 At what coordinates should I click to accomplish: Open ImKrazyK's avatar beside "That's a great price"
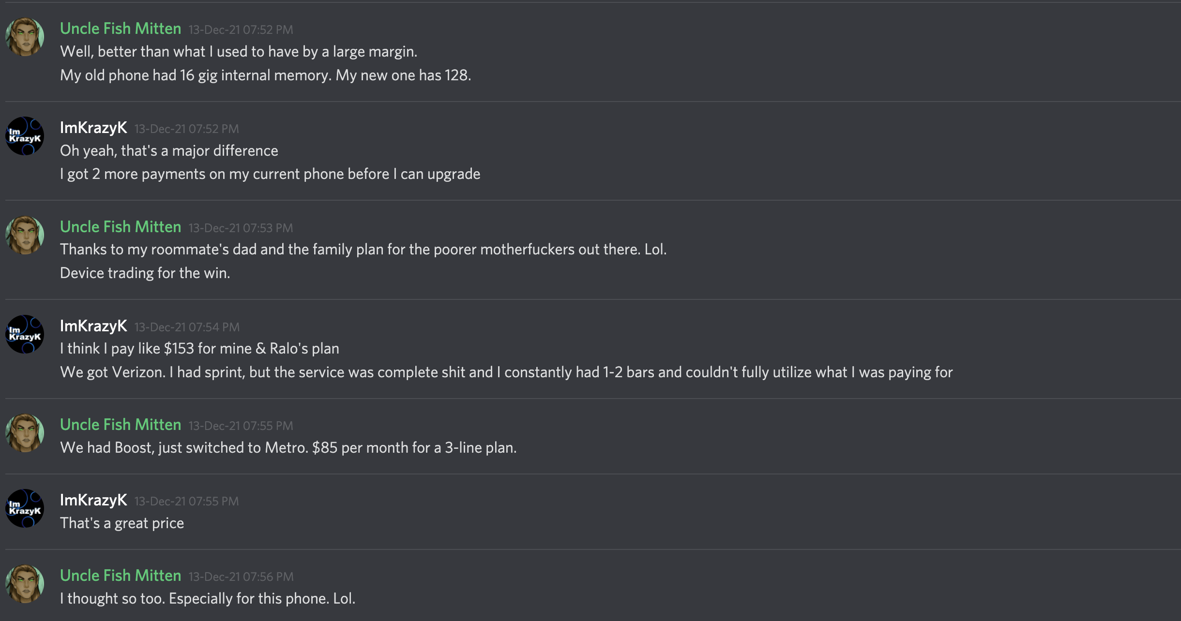tap(25, 508)
